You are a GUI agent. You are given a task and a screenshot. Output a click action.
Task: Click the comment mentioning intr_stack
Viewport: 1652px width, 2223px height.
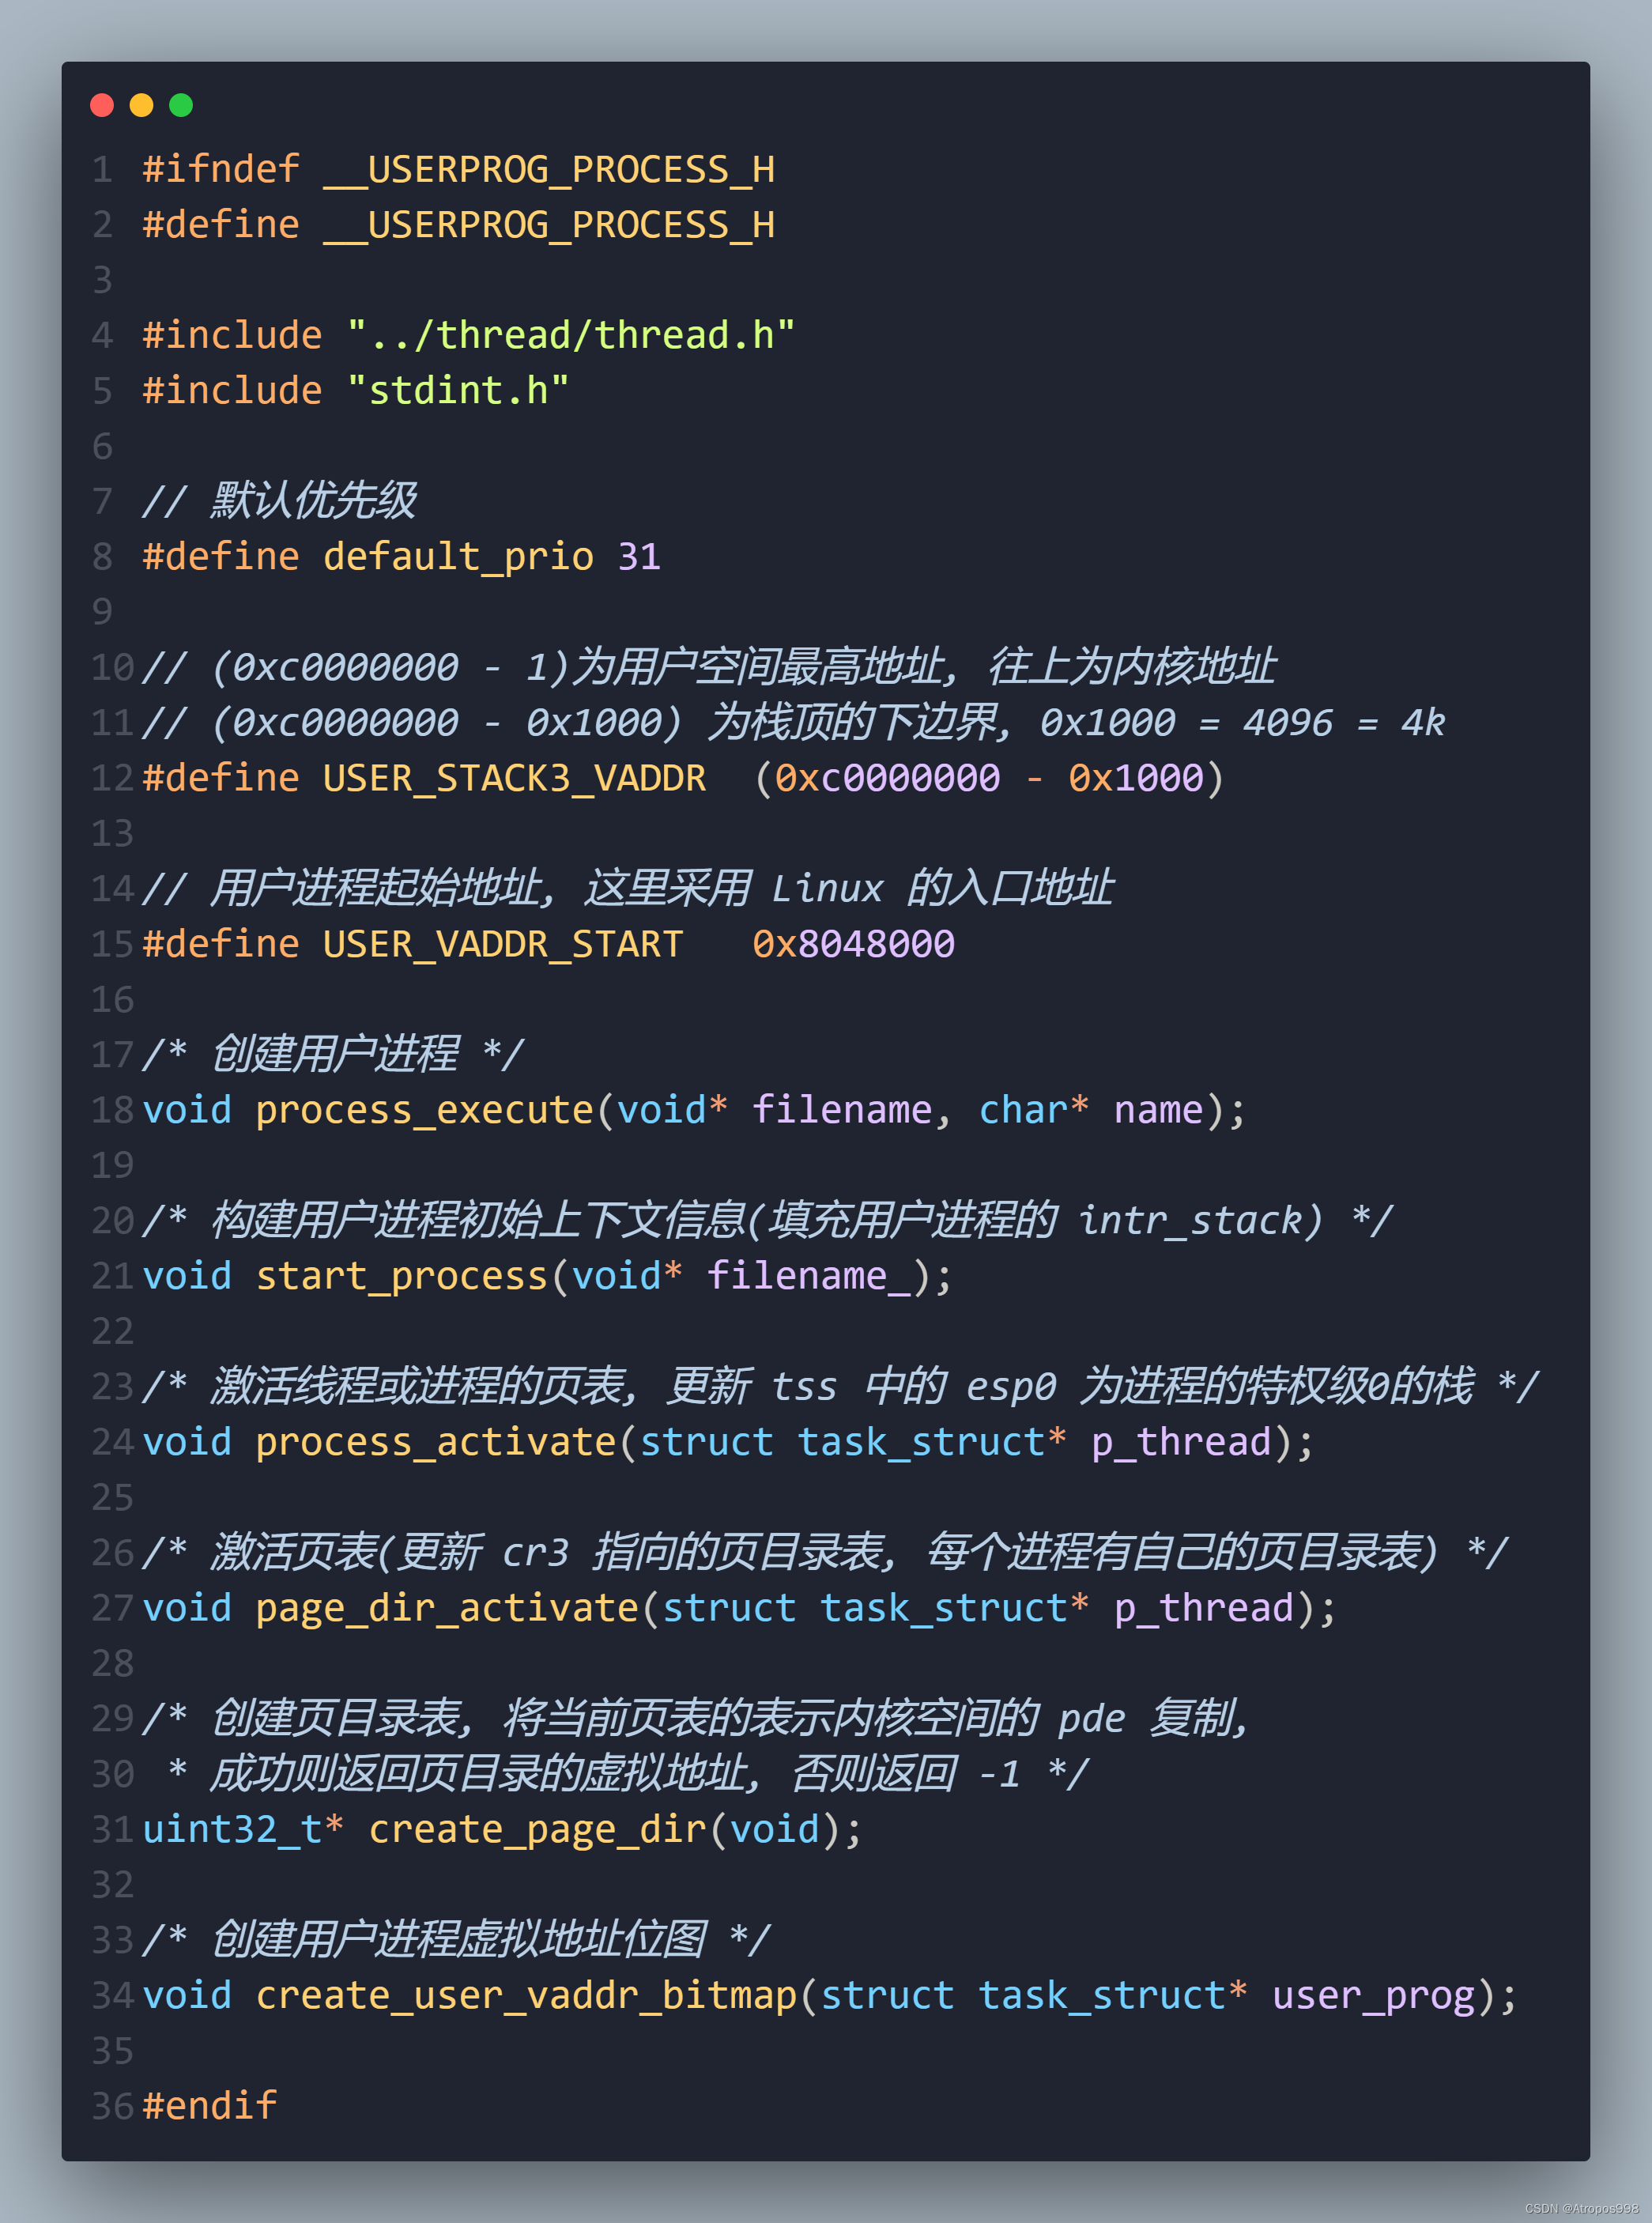coord(768,1220)
